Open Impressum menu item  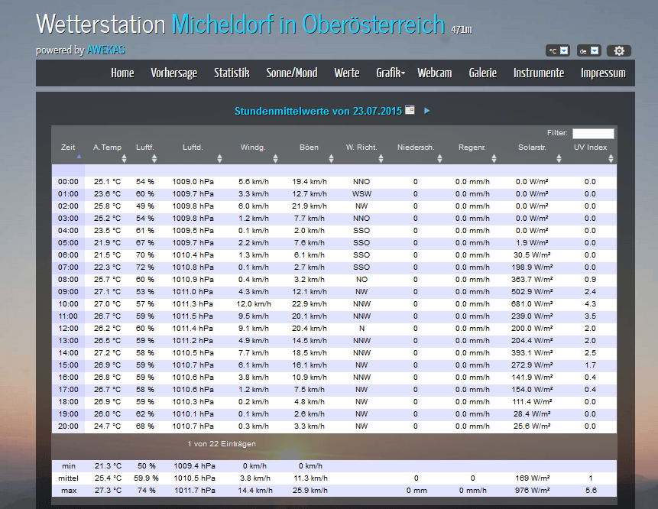coord(603,73)
